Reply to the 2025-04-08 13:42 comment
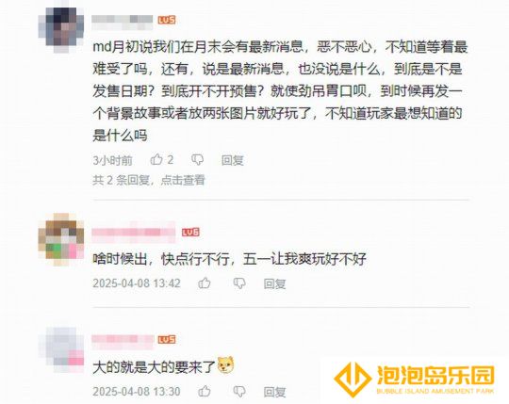 tap(274, 283)
